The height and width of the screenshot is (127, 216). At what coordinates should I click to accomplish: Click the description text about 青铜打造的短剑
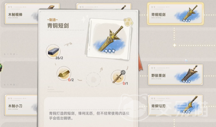[89, 116]
